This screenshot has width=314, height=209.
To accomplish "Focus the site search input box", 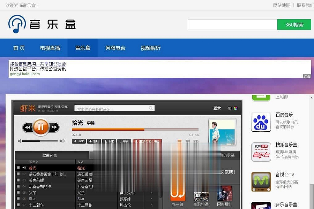I will tap(232, 25).
